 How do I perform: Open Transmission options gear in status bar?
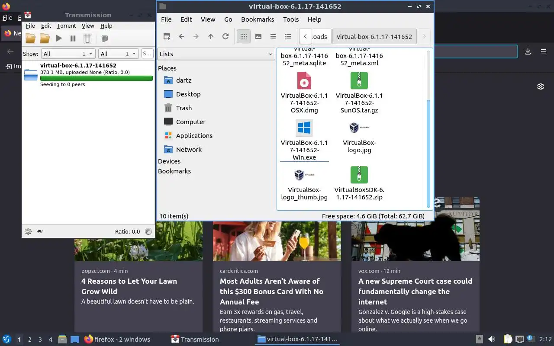pos(28,231)
